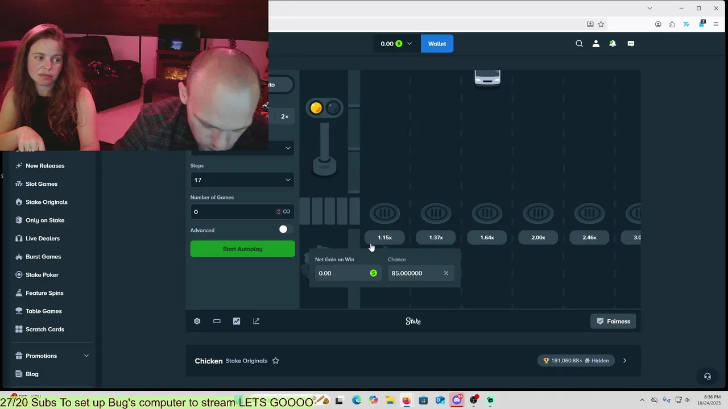
Task: Expand the balance currency dropdown
Action: pyautogui.click(x=409, y=44)
